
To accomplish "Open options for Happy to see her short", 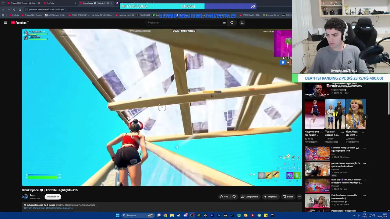I will click(322, 133).
